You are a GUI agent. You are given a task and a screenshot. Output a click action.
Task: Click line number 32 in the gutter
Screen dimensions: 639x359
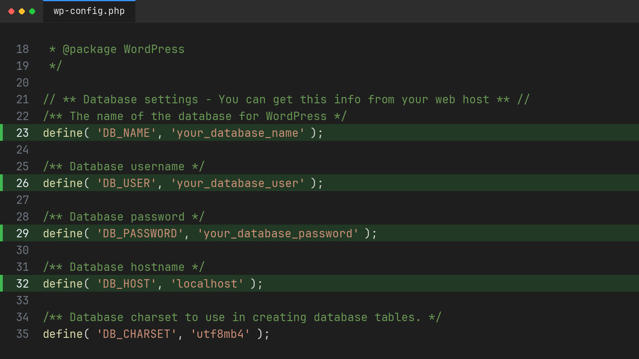(x=22, y=284)
